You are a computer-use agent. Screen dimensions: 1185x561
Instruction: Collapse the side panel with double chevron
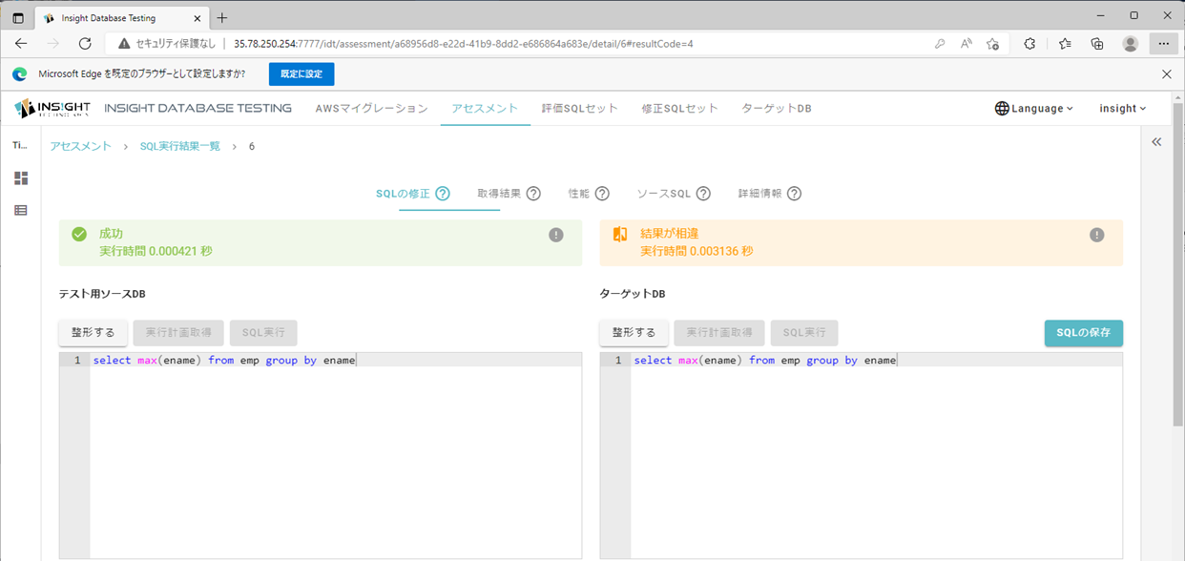pos(1156,142)
